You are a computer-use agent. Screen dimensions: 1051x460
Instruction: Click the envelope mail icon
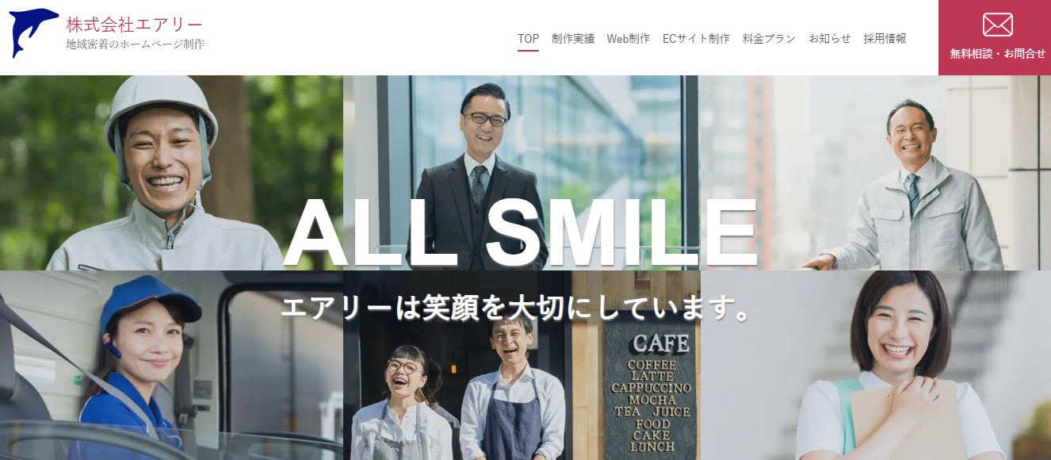point(997,25)
